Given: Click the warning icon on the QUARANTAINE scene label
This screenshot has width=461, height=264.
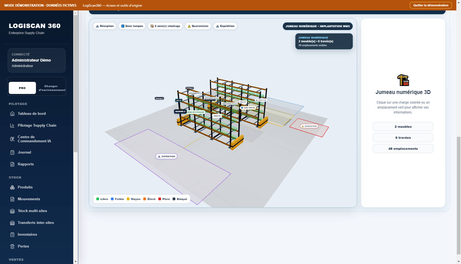Looking at the screenshot, I should (303, 126).
